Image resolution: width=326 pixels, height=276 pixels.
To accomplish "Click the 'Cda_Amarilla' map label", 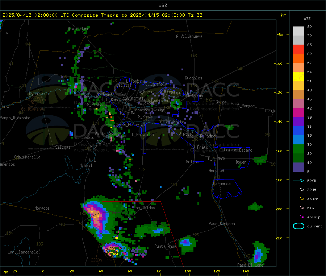I will [27, 157].
